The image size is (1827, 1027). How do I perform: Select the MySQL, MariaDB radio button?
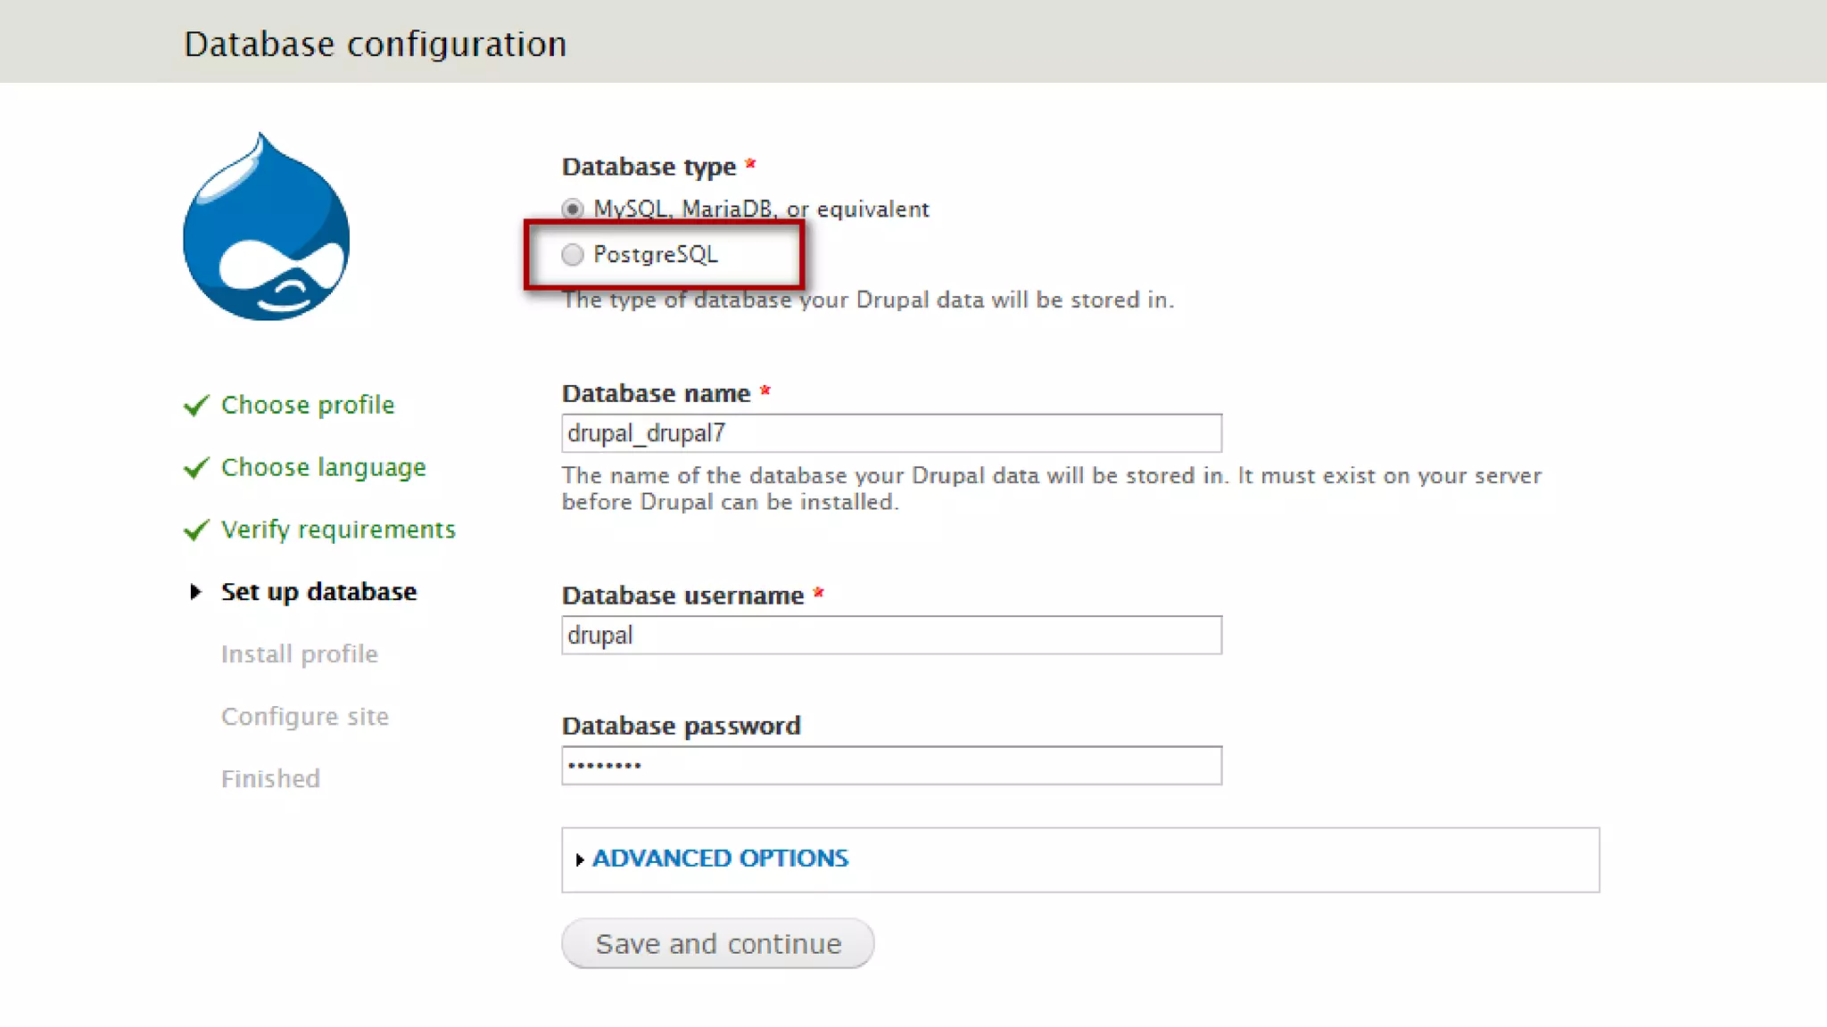pyautogui.click(x=573, y=209)
